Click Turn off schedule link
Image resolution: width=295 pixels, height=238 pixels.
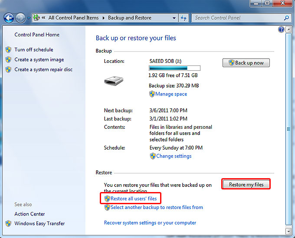(x=34, y=49)
